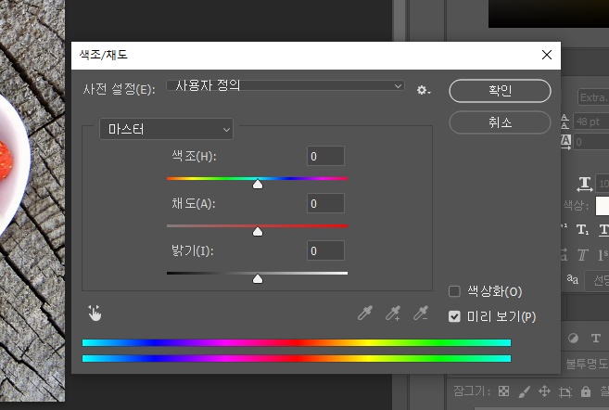
Task: Open the 마스터 channel dropdown
Action: (166, 129)
